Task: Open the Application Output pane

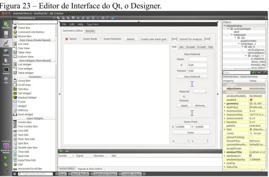Action: tap(104, 174)
